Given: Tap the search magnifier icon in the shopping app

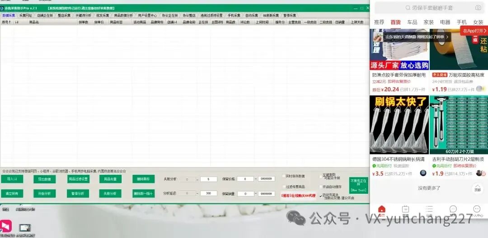Looking at the screenshot, I should coord(408,8).
